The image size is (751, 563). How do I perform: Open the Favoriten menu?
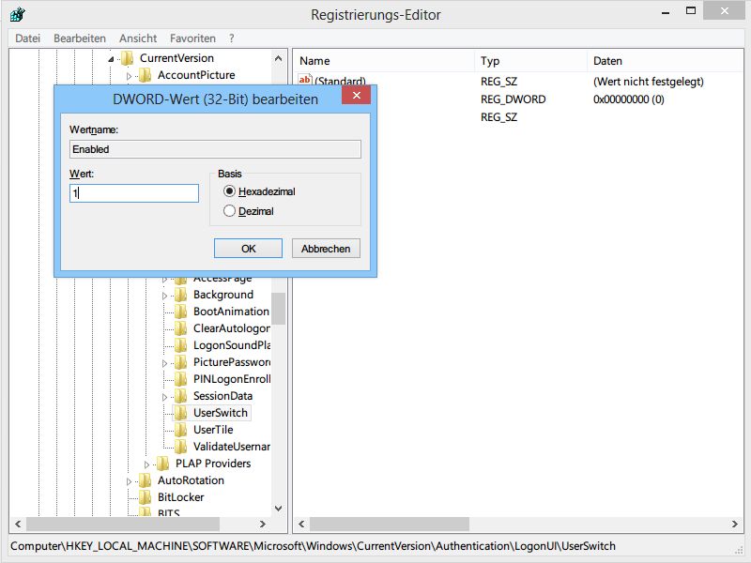coord(192,38)
